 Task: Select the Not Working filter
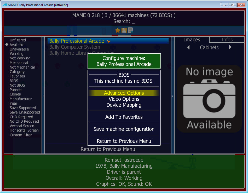click(x=20, y=58)
